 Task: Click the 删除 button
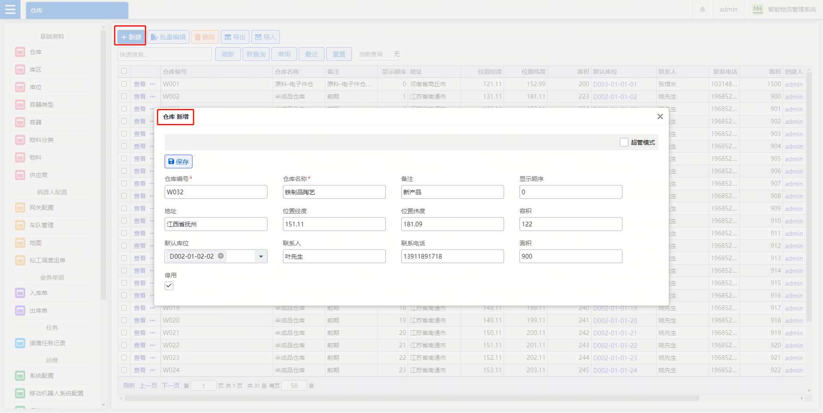205,37
